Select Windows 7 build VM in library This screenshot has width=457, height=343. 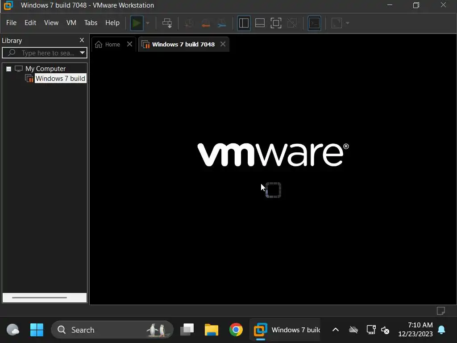[60, 79]
